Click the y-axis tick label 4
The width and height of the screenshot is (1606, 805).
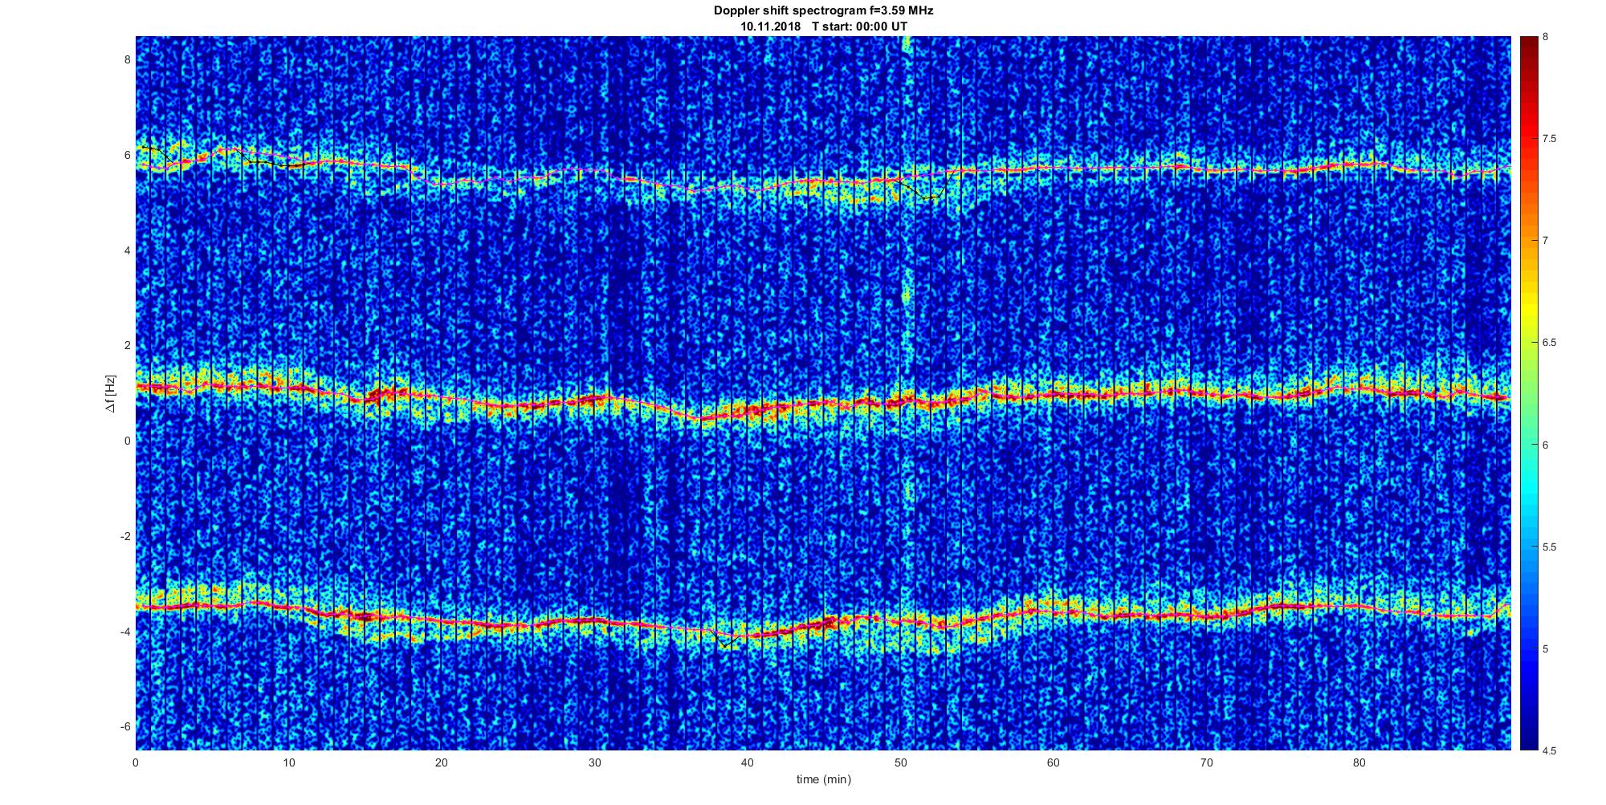[126, 250]
